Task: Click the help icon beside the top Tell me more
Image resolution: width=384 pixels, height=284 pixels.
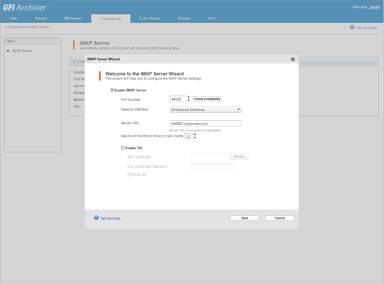Action: [352, 27]
